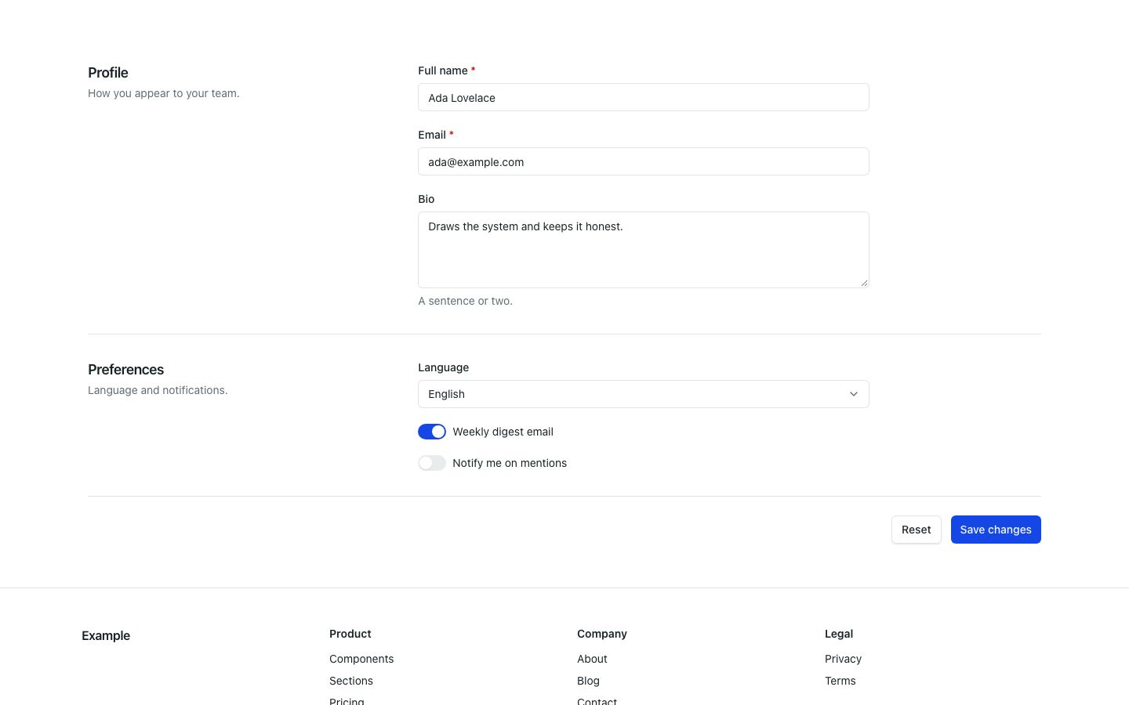Click the Notify me on mentions label
This screenshot has height=705, width=1129.
point(510,463)
